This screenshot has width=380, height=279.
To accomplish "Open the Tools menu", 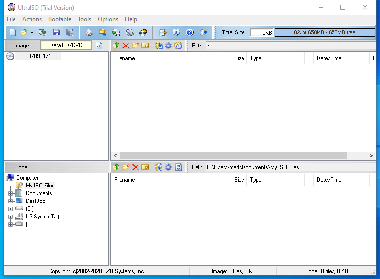I will (x=84, y=19).
